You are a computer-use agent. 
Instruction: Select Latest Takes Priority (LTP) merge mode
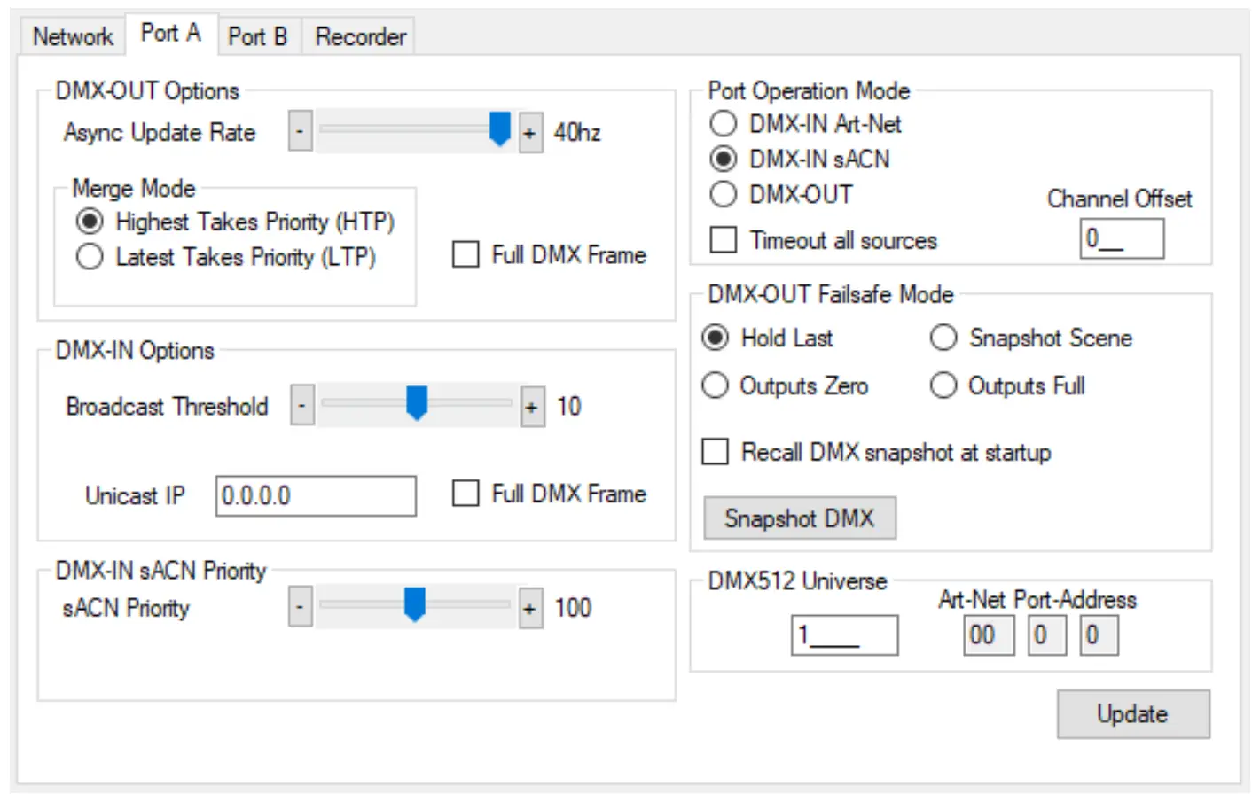pos(90,257)
